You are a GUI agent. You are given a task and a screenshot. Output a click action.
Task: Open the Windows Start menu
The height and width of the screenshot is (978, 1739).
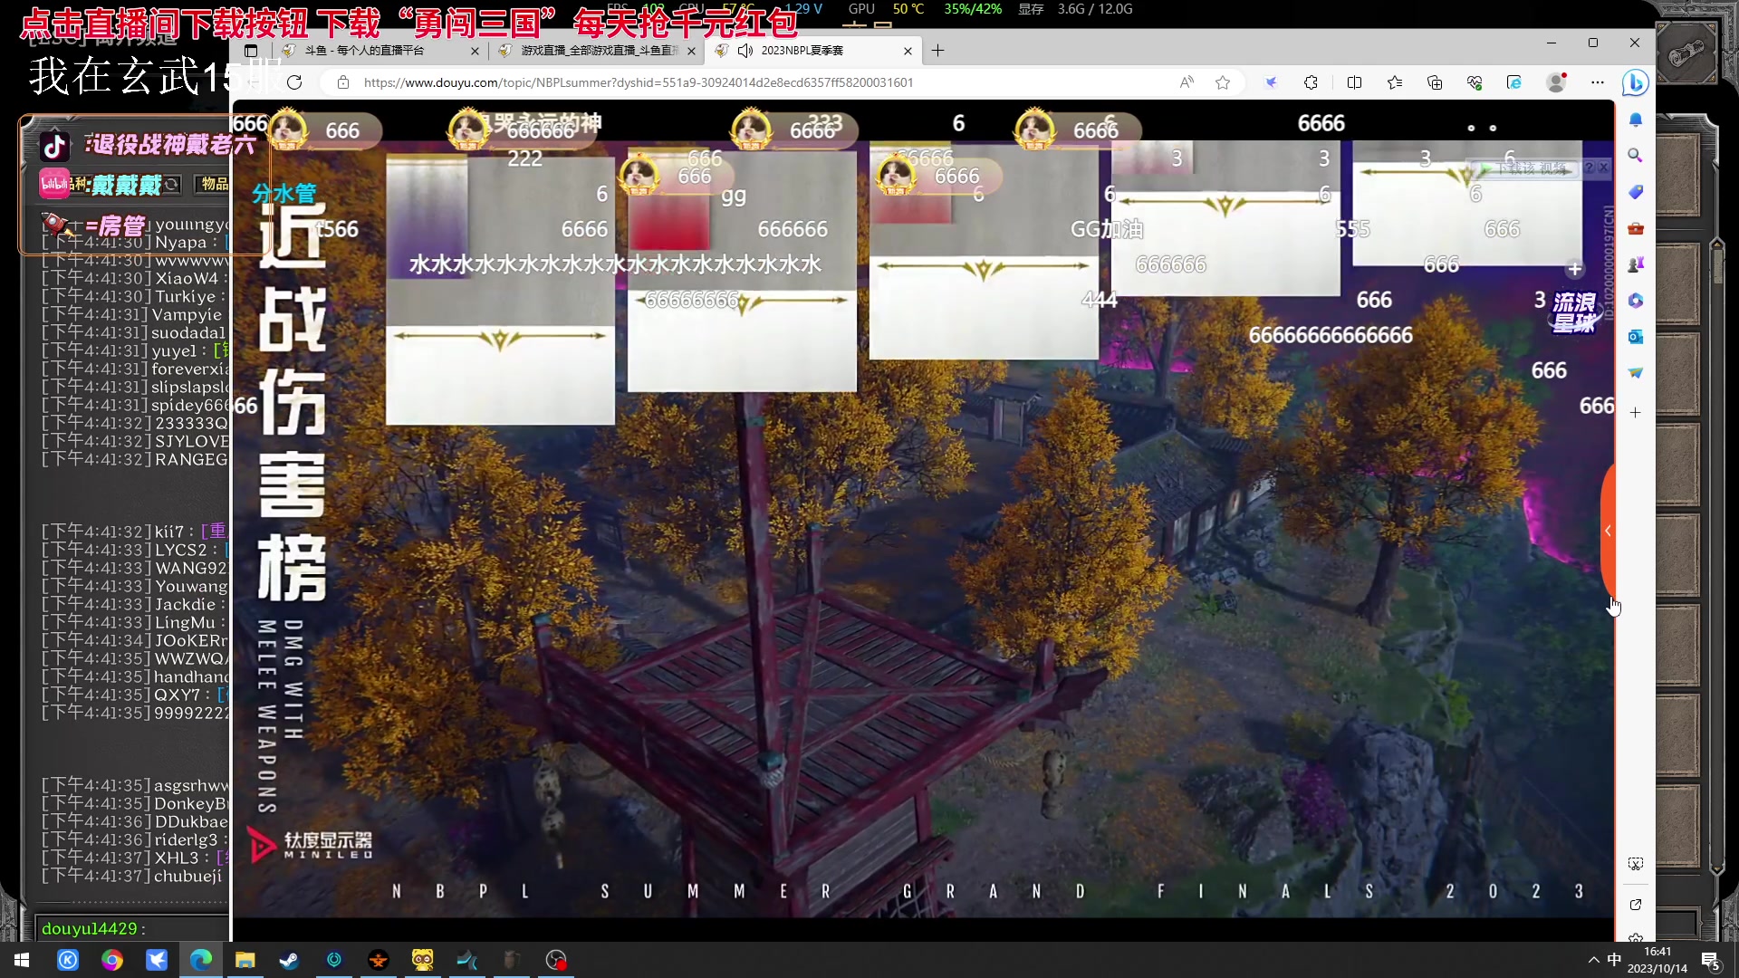pyautogui.click(x=22, y=960)
